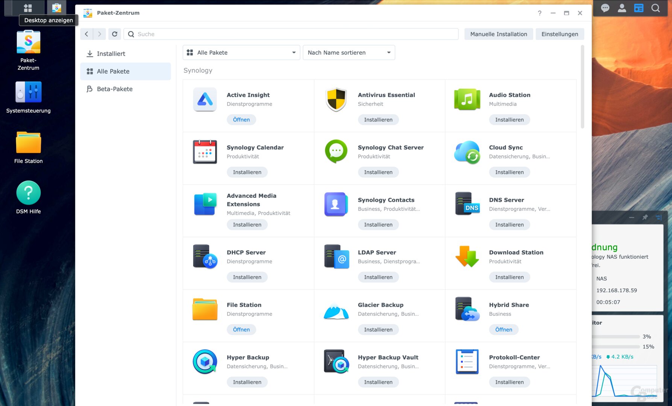672x406 pixels.
Task: Open the top-right DSM search icon
Action: (x=655, y=8)
